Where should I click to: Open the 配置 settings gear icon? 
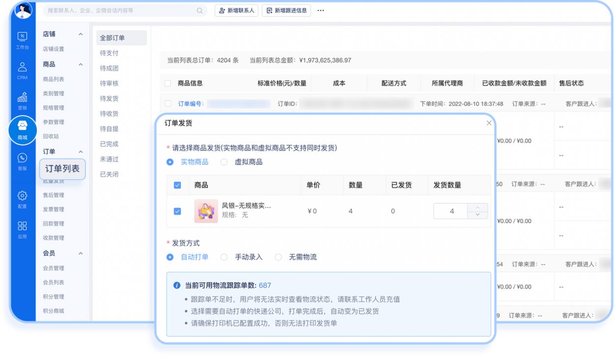pos(22,199)
